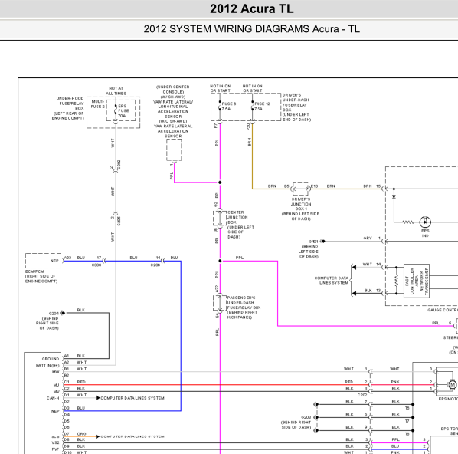Click the 'D3 BLU' wire label
The height and width of the screenshot is (454, 458).
(x=75, y=408)
